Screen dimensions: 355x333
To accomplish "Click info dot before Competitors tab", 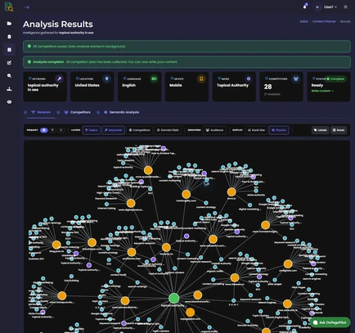I will click(58, 112).
